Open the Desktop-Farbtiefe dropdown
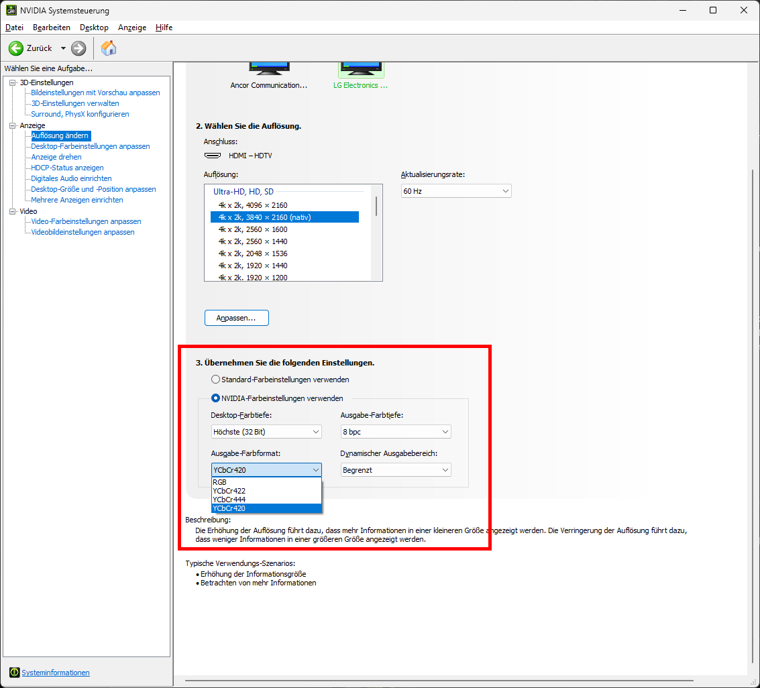The width and height of the screenshot is (760, 688). (x=266, y=432)
